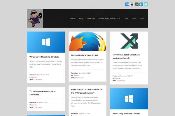
Task: Click date December 3, 2015
Action: (43, 75)
